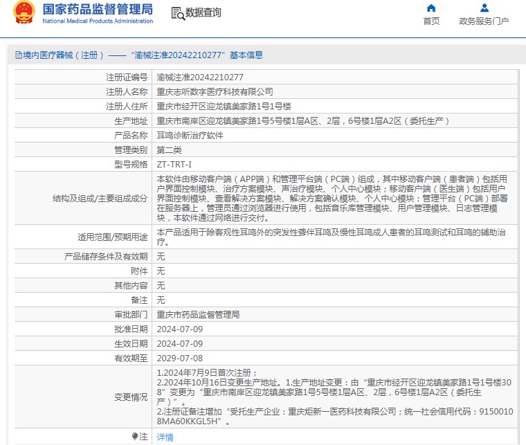The width and height of the screenshot is (526, 445).
Task: Click the 数据查询 magnifier icon
Action: (x=177, y=13)
